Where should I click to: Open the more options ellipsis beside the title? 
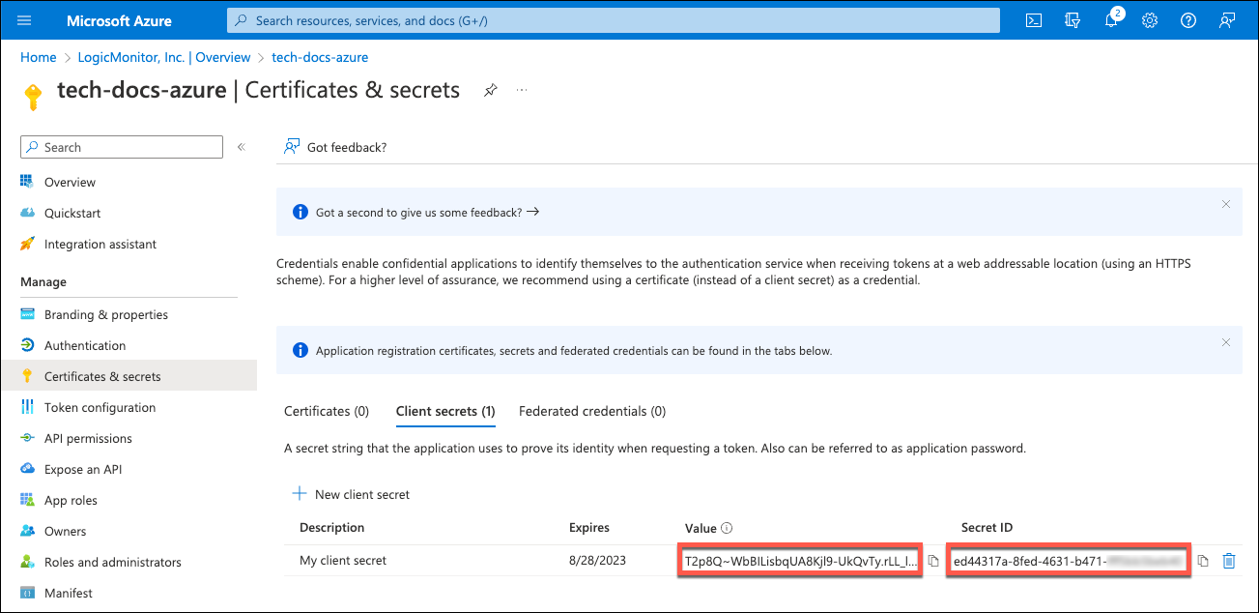tap(523, 90)
